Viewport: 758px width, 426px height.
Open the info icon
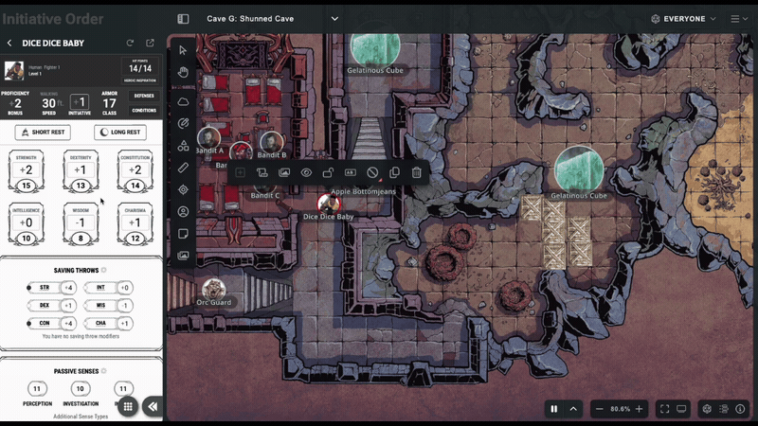click(740, 409)
